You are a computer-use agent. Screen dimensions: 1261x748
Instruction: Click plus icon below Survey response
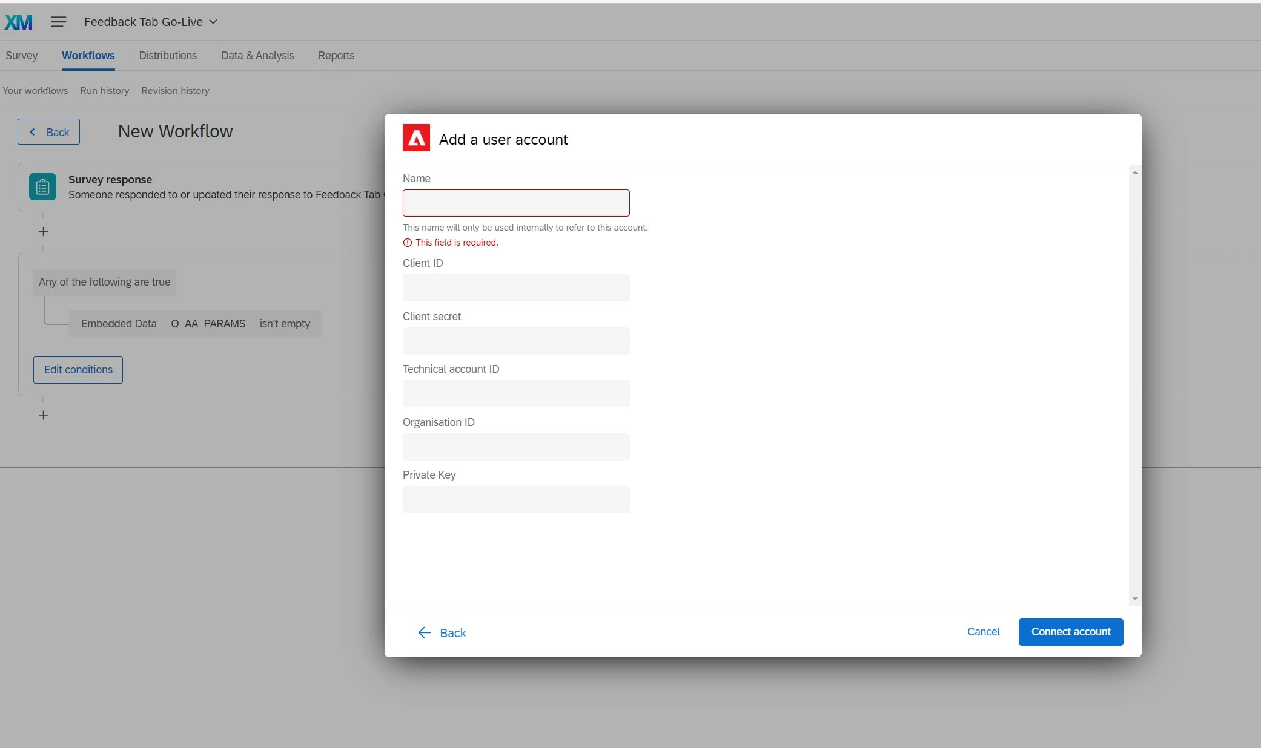tap(43, 232)
